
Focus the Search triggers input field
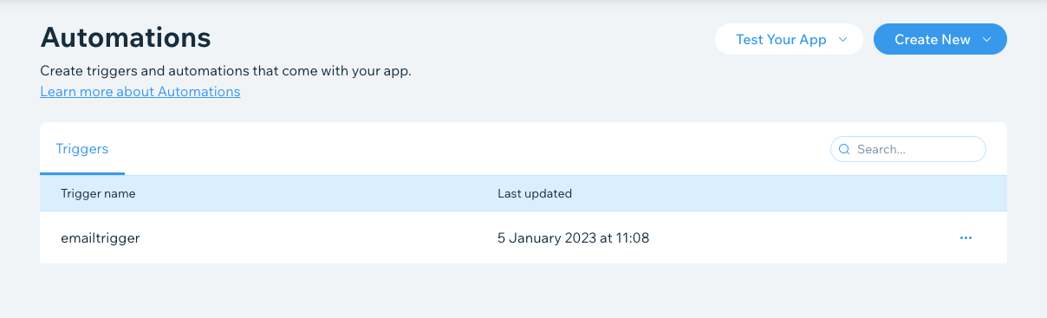pos(908,149)
